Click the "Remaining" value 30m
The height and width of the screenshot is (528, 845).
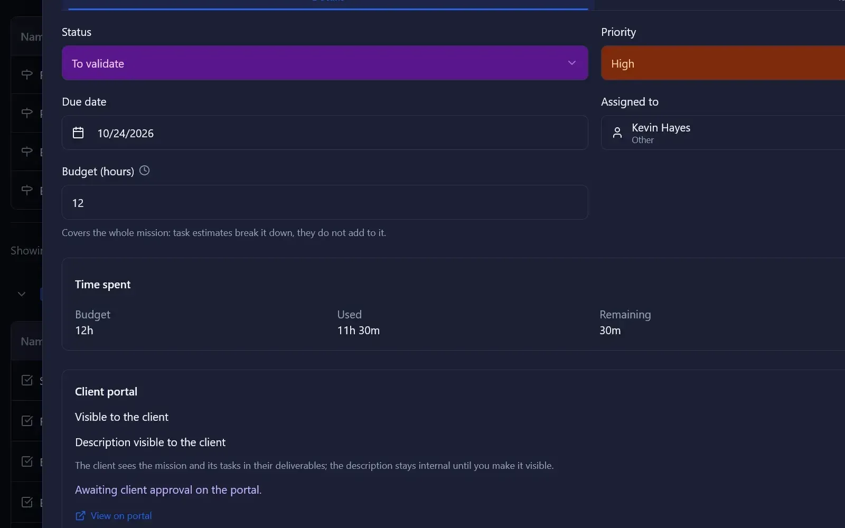[x=610, y=331]
